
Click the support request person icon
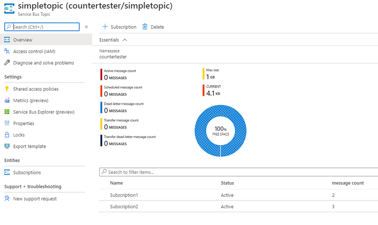tap(7, 198)
